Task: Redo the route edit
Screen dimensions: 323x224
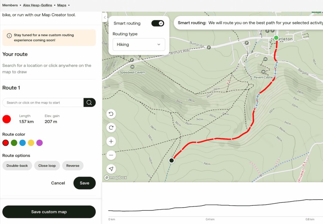Action: (111, 128)
